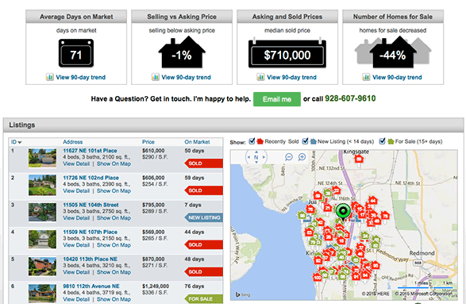Open View Detail for 11505 NE 104th Street
The image size is (466, 304).
pos(76,218)
